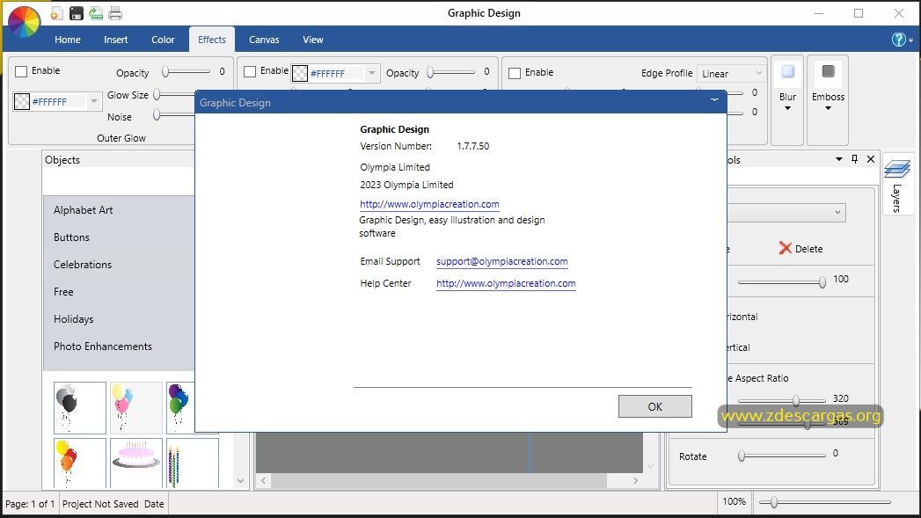
Task: Click the slider showing value 100
Action: 782,282
